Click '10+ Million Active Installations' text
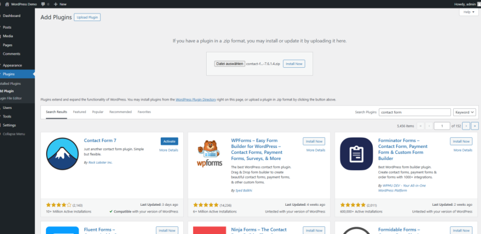Screen dimensions: 481x234 [69, 212]
